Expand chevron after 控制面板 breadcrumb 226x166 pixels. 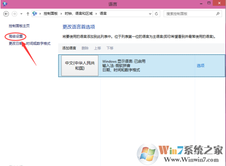[61, 14]
